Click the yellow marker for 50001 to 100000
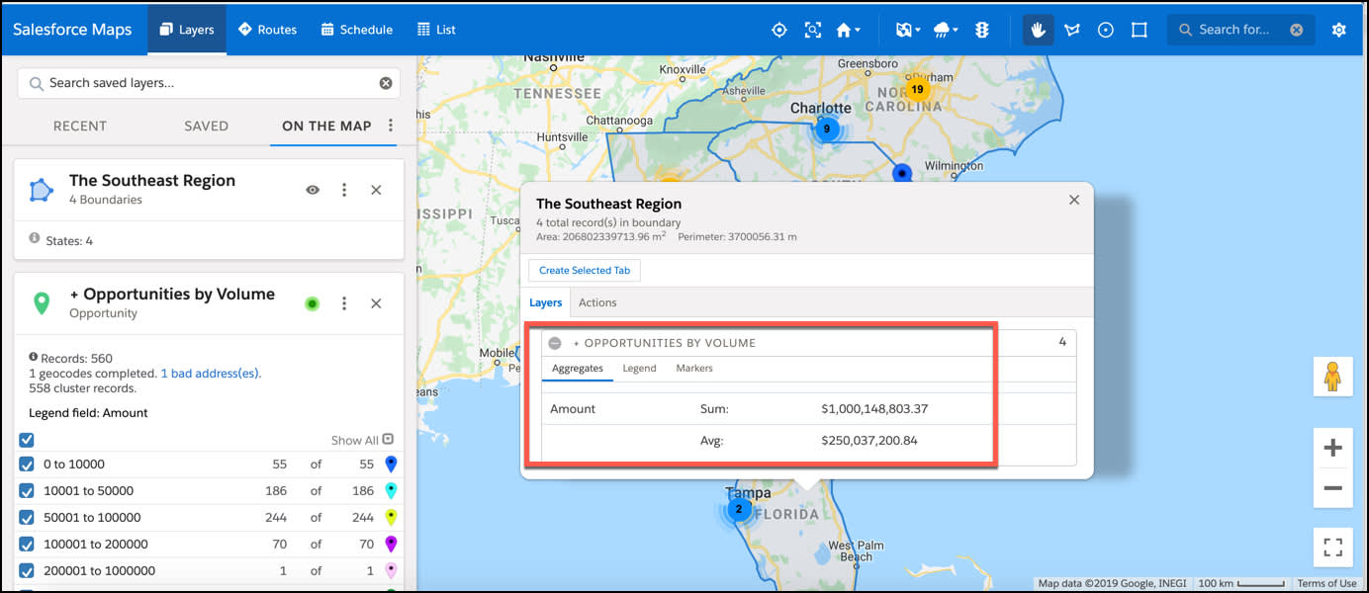Screen dimensions: 1369x593 [391, 517]
